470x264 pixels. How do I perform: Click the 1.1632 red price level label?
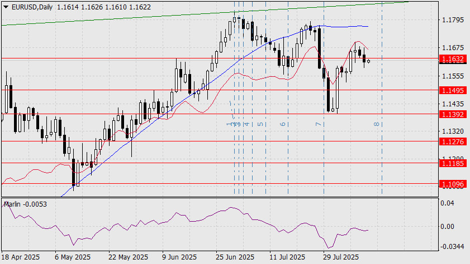point(453,59)
